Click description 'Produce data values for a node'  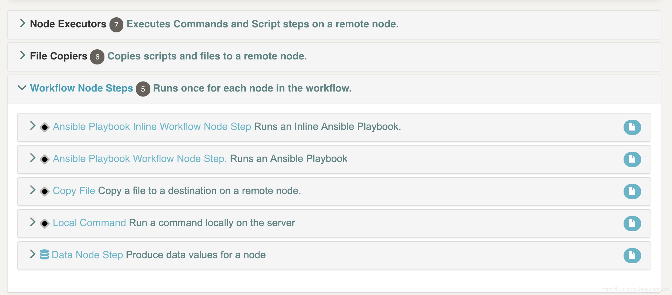pyautogui.click(x=196, y=255)
